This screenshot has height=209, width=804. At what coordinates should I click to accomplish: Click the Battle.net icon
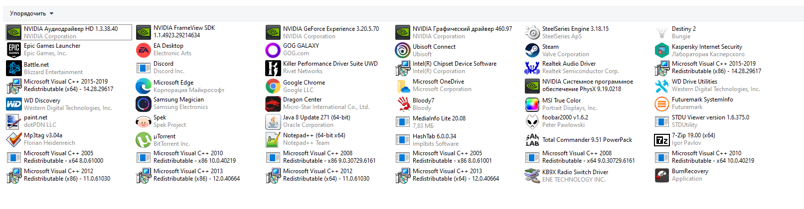tap(14, 68)
